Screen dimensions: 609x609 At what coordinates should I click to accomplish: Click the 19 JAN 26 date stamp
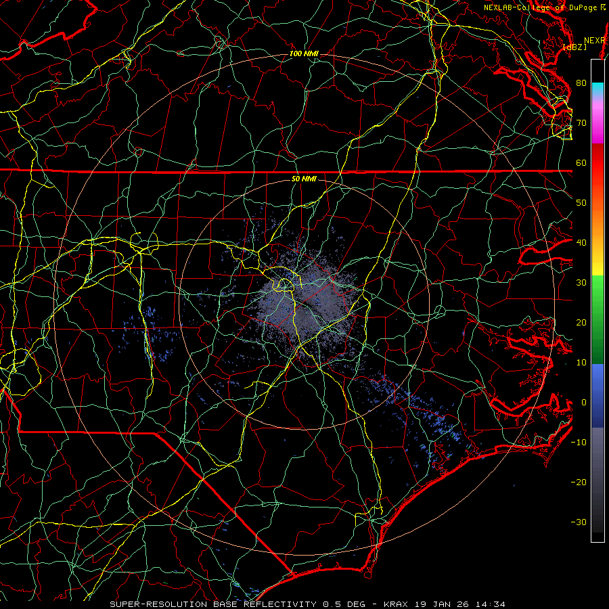(x=441, y=604)
